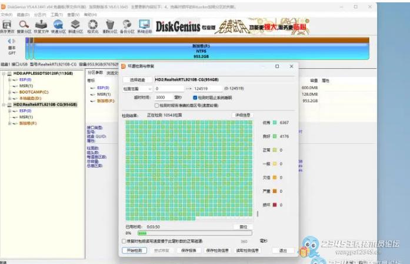Click the 退出 exit button in dialog
Image resolution: width=410 pixels, height=264 pixels.
283,250
